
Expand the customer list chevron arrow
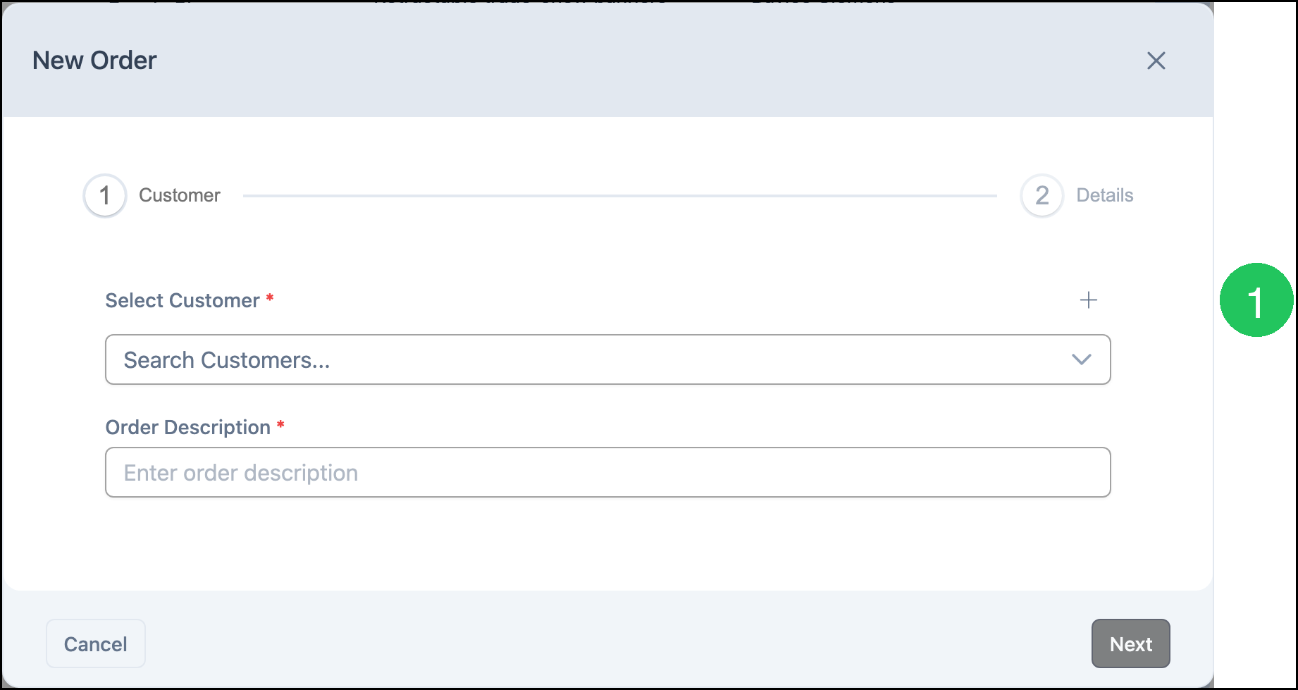[x=1082, y=359]
